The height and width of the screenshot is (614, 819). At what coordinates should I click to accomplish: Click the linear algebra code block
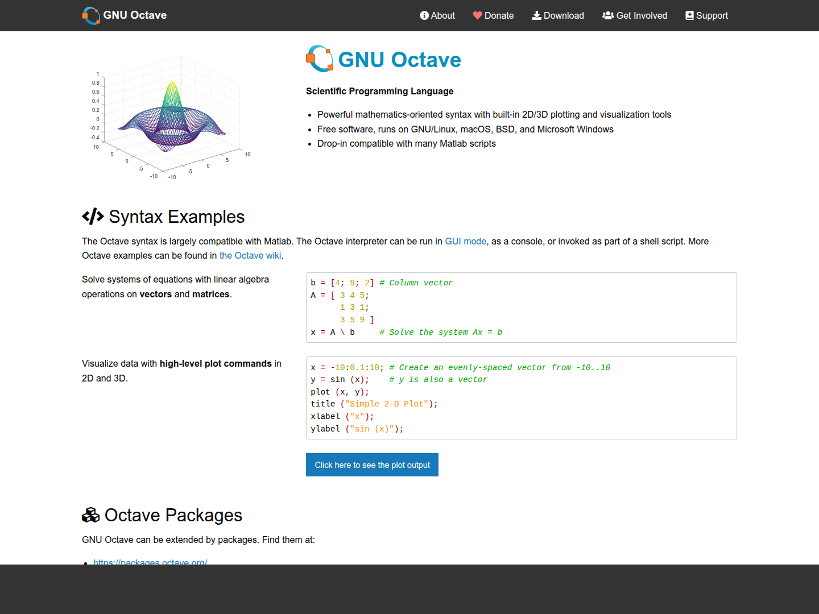[x=522, y=308]
